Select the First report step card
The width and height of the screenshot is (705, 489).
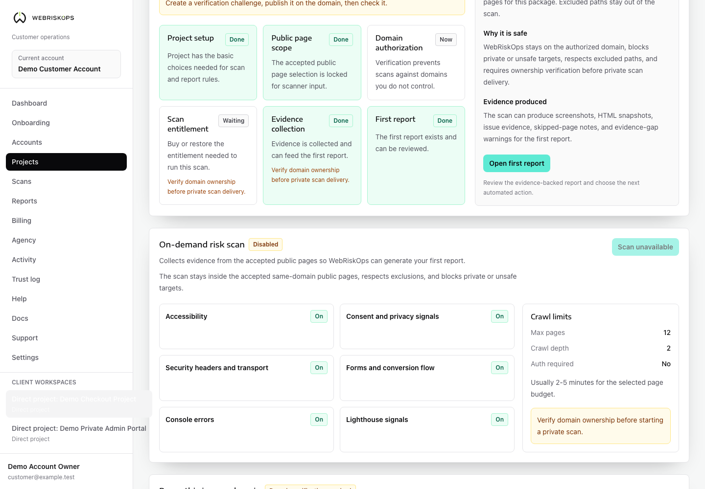(416, 156)
